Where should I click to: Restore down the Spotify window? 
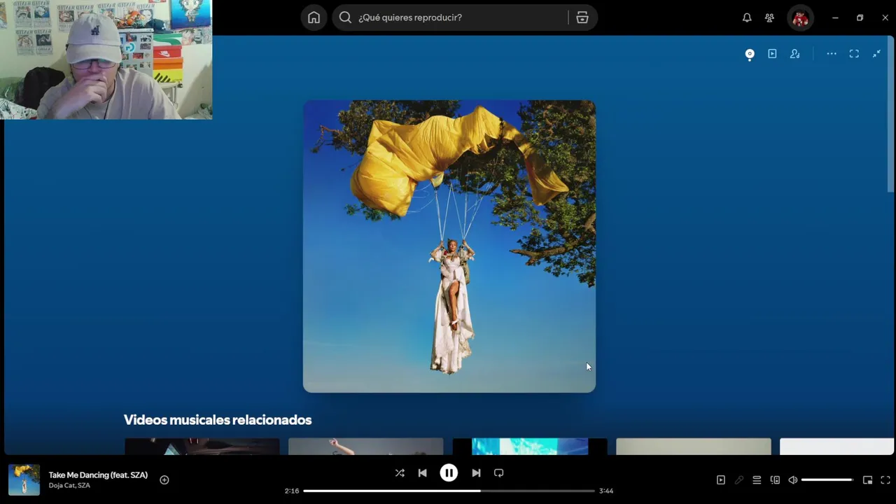tap(860, 17)
